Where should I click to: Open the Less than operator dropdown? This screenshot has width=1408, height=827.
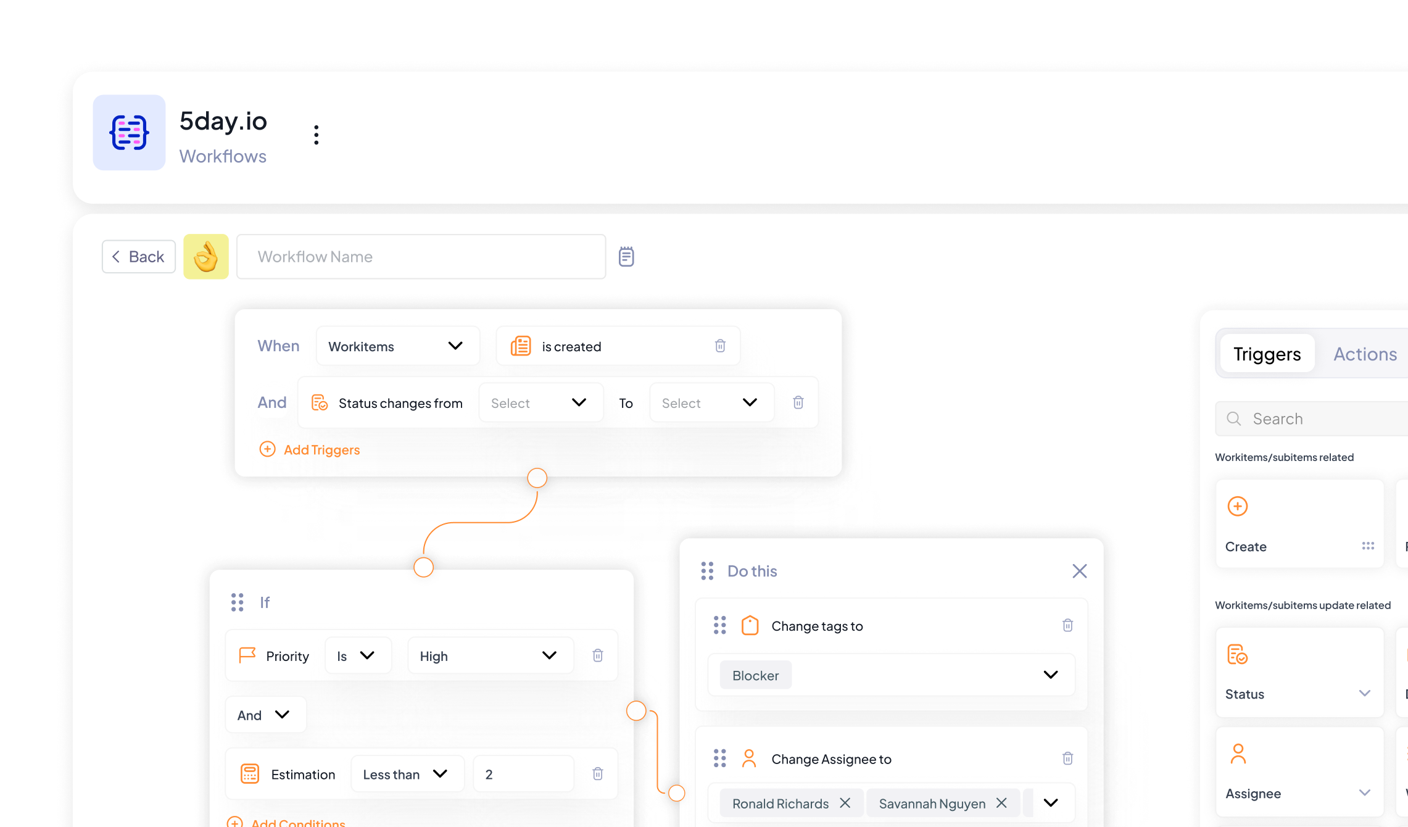407,775
